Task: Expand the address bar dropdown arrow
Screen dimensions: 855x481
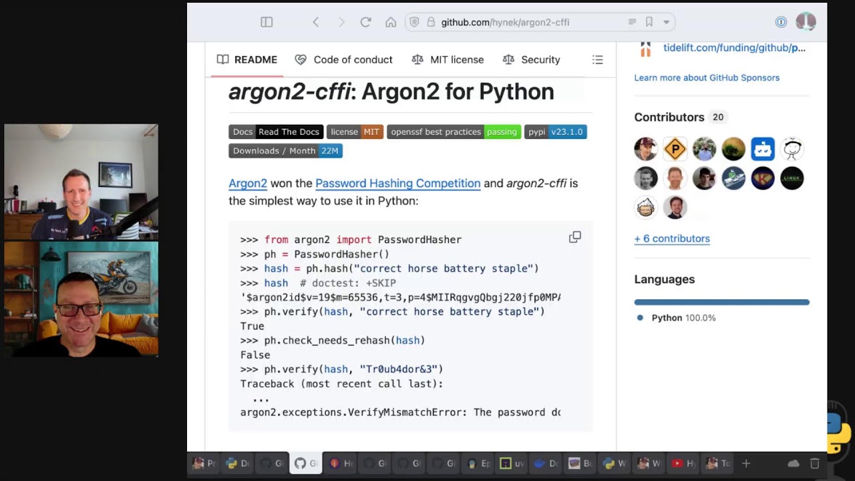Action: pyautogui.click(x=666, y=22)
